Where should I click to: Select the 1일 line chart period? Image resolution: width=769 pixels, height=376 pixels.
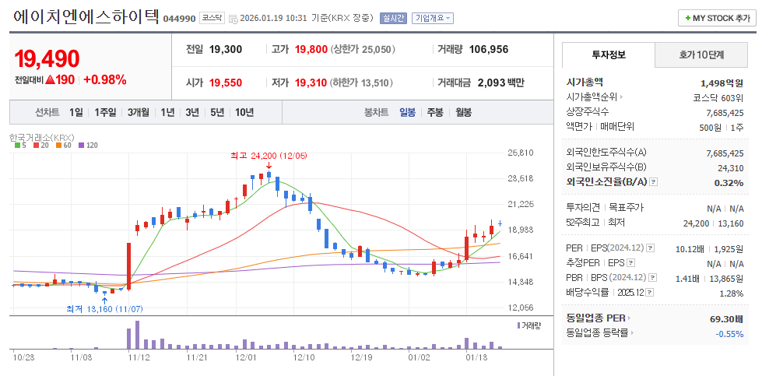76,112
